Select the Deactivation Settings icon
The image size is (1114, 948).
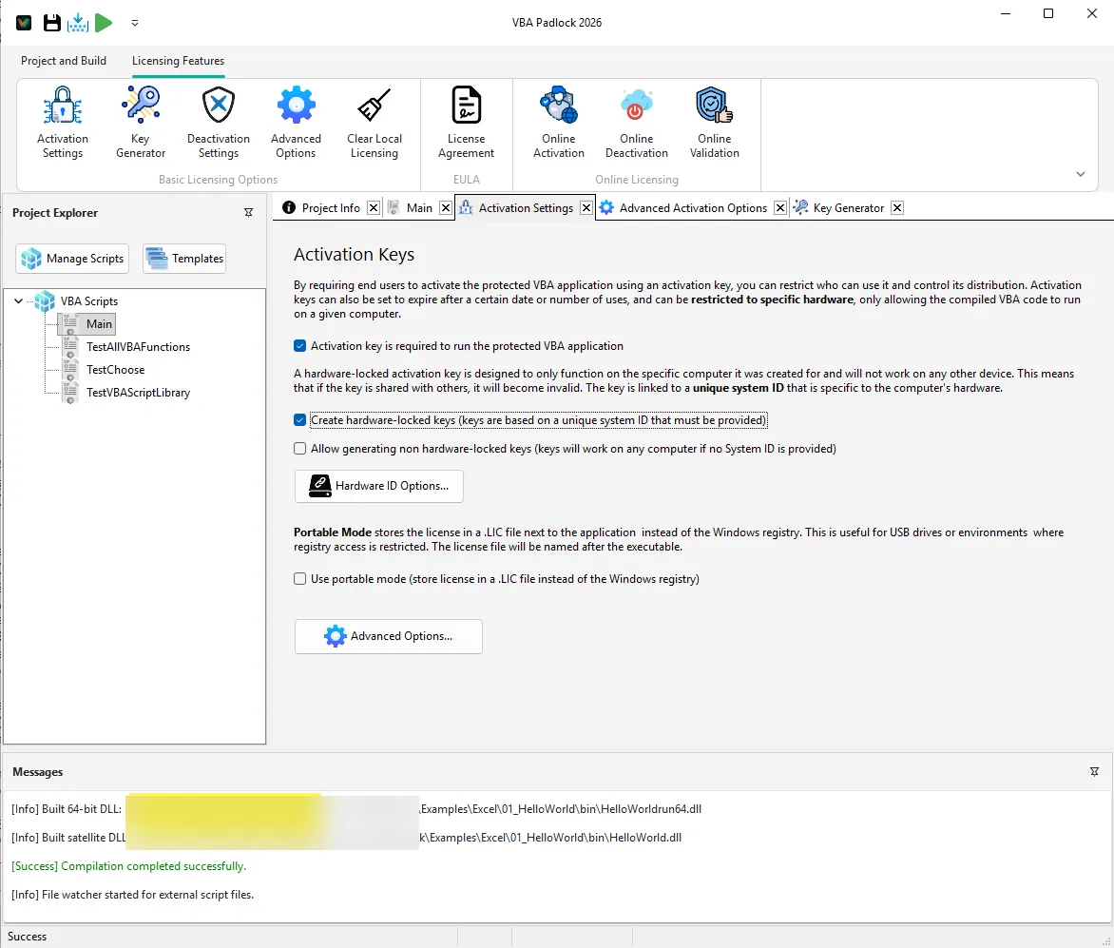point(218,121)
